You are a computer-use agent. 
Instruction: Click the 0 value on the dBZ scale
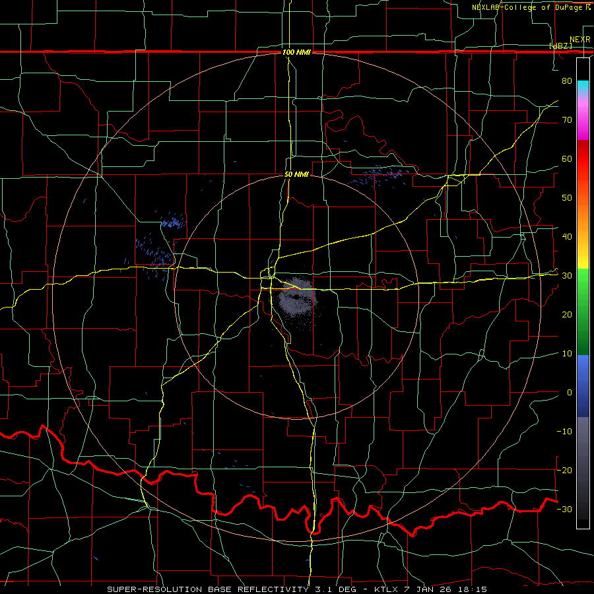coord(570,393)
